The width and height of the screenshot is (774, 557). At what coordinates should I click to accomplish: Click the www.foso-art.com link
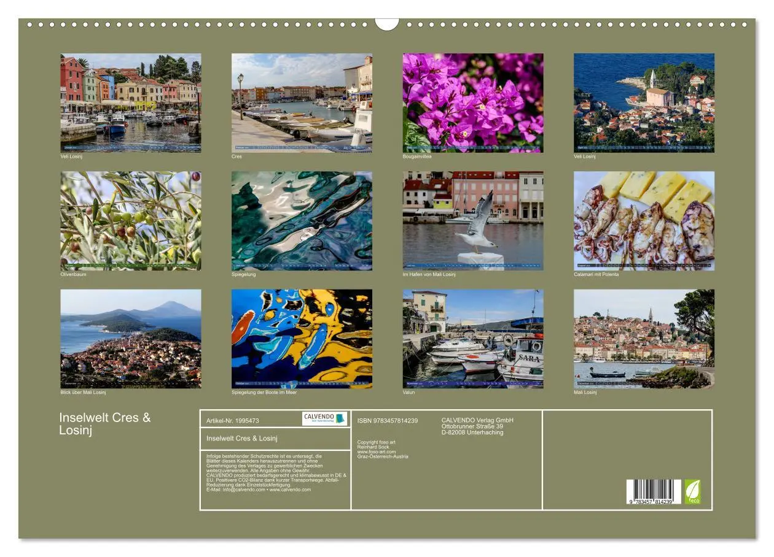[376, 452]
